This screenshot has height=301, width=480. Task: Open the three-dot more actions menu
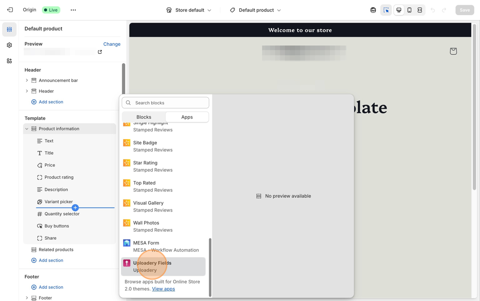(x=73, y=10)
